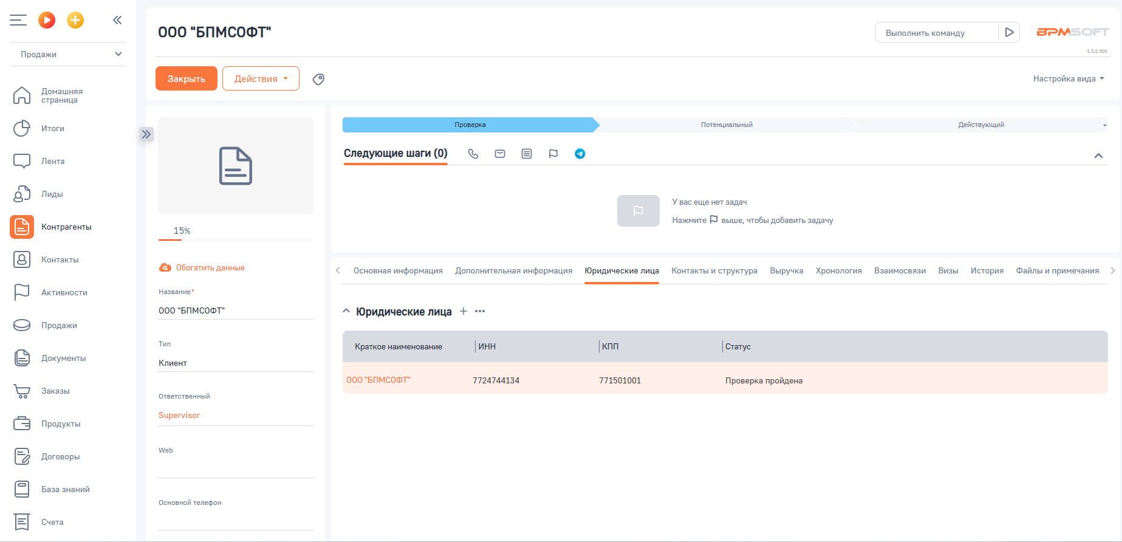Select the Проверка stage
1122x542 pixels.
(x=470, y=125)
